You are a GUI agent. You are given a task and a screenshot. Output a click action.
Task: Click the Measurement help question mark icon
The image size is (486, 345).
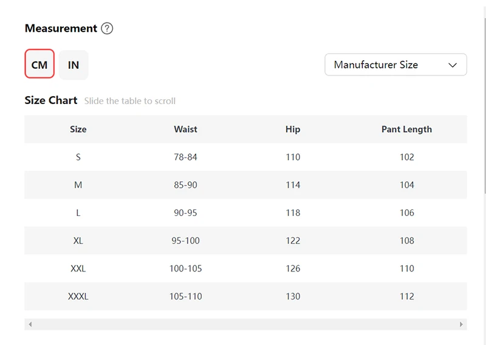[107, 29]
